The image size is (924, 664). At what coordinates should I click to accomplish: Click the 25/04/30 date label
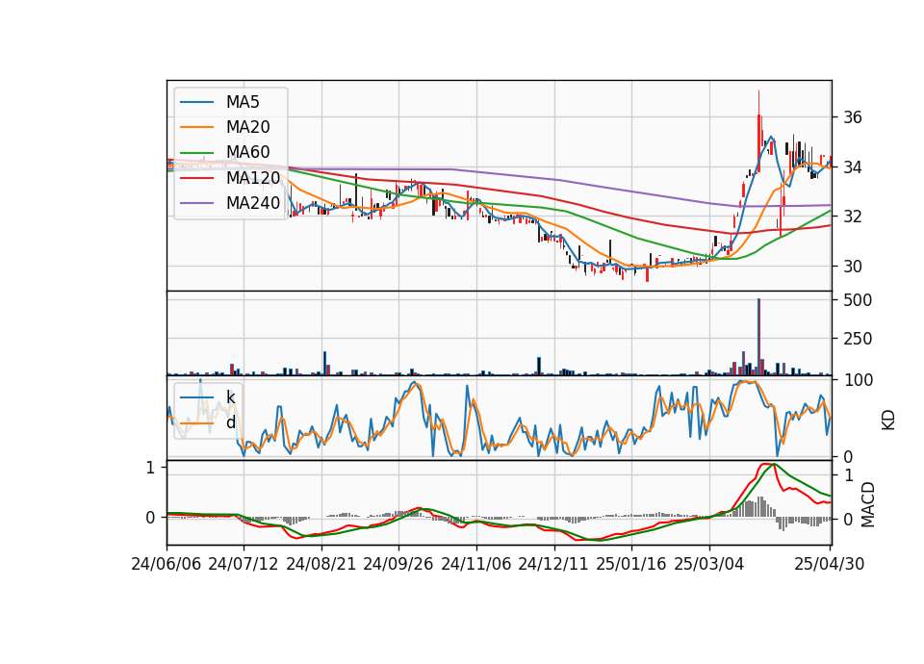[830, 564]
